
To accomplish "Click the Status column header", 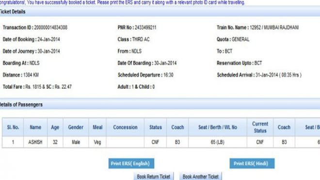I will click(155, 127).
